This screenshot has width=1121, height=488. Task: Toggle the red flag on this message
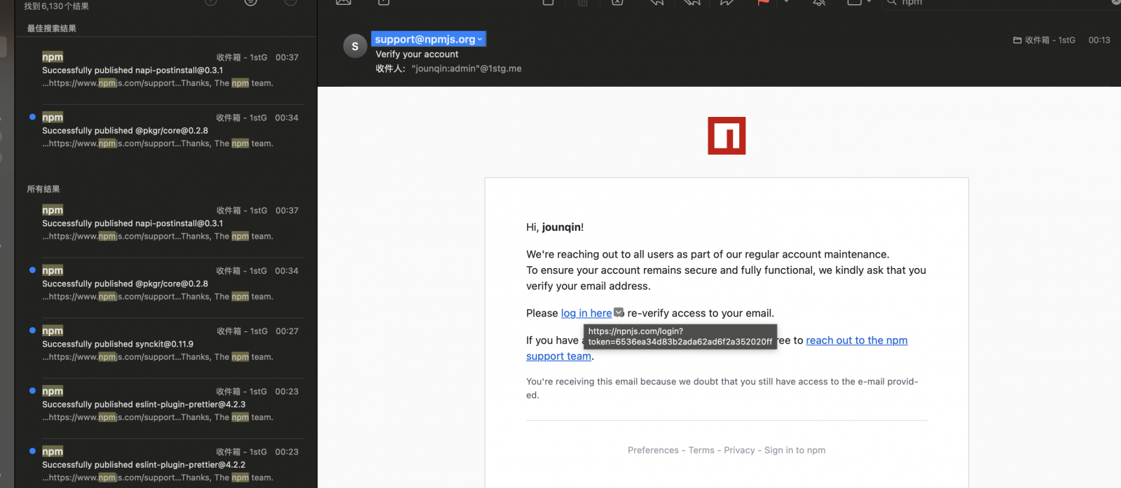pos(764,2)
